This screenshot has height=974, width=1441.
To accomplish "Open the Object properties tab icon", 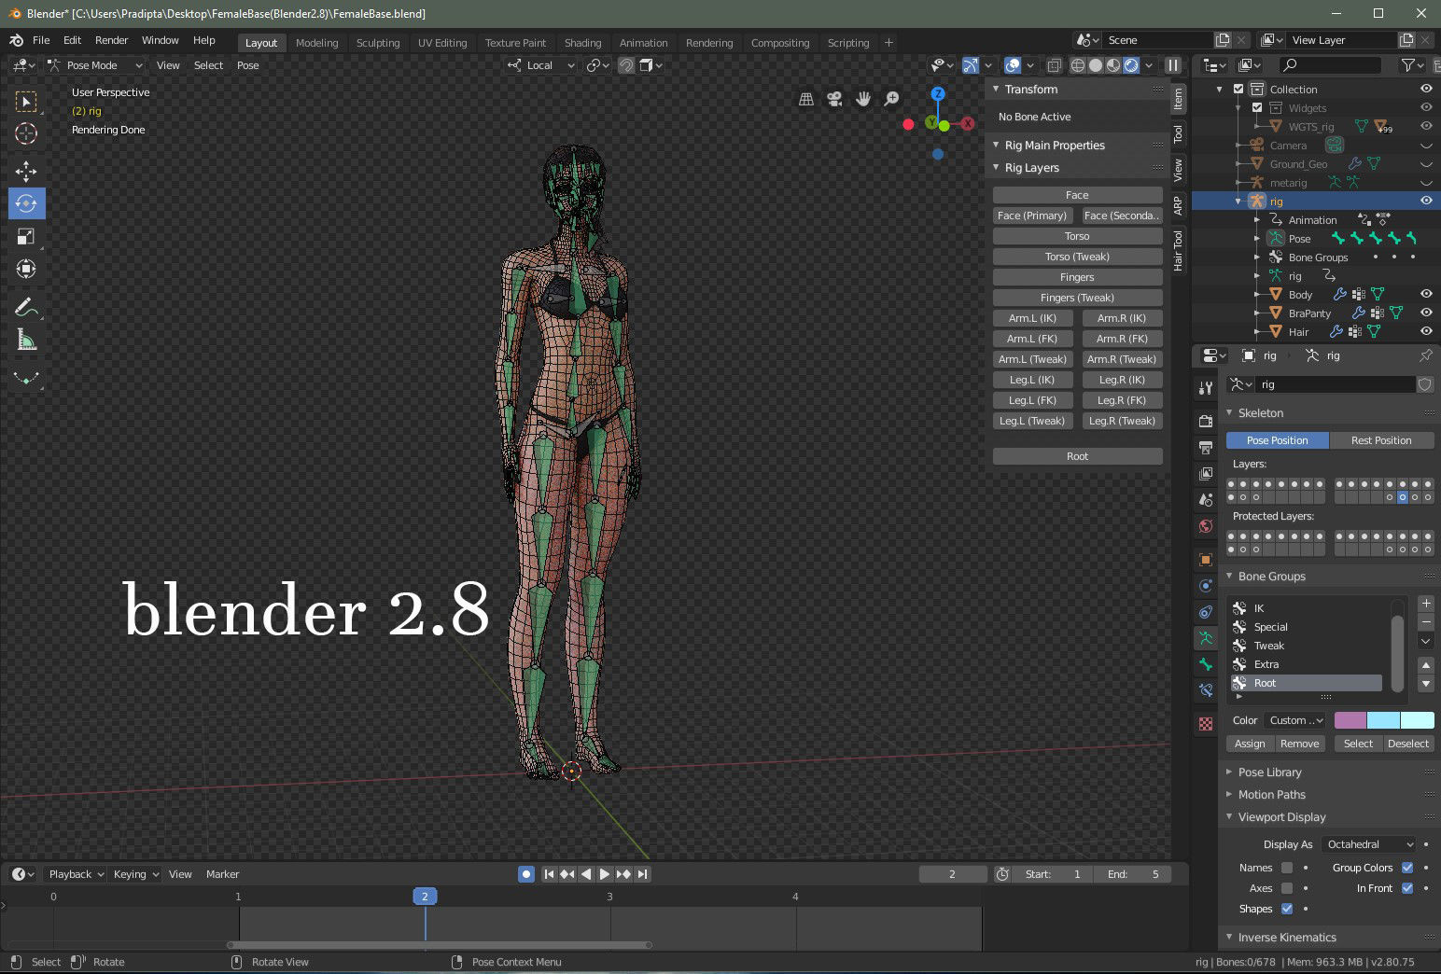I will pyautogui.click(x=1206, y=560).
